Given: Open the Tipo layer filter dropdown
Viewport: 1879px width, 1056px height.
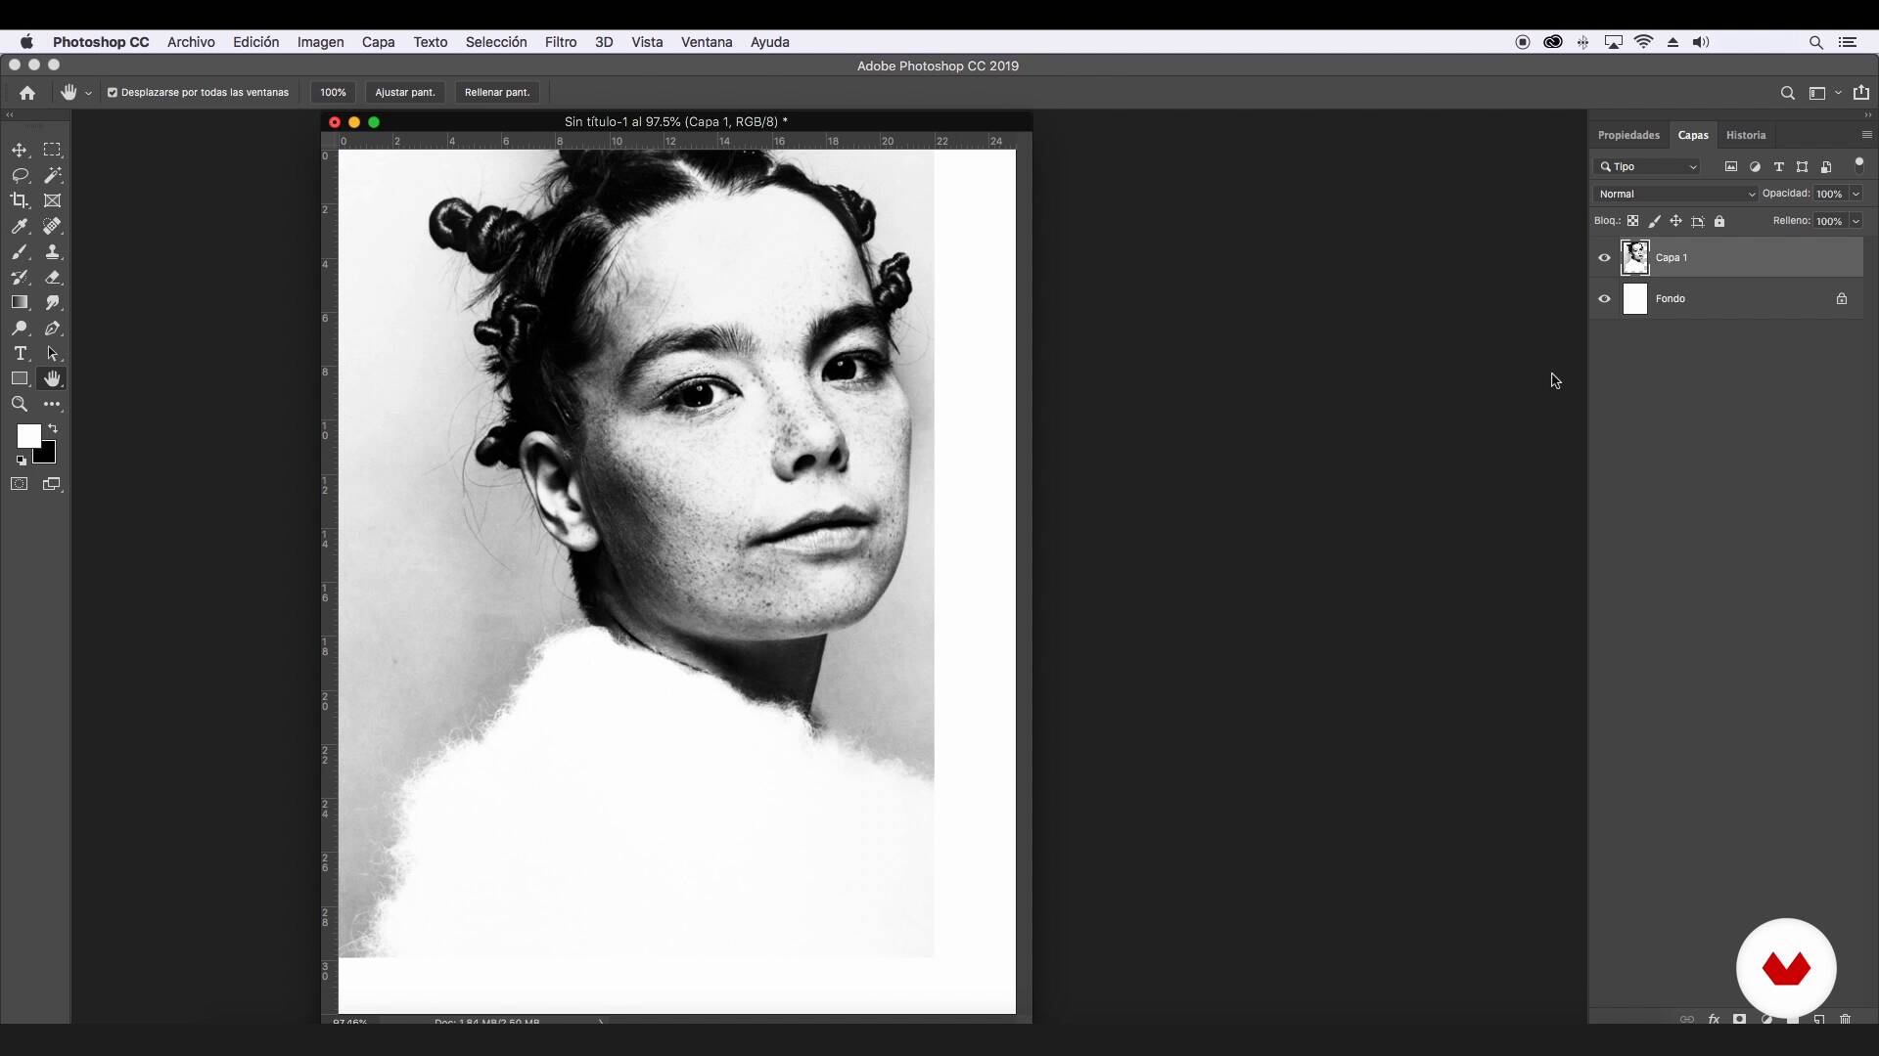Looking at the screenshot, I should point(1648,167).
